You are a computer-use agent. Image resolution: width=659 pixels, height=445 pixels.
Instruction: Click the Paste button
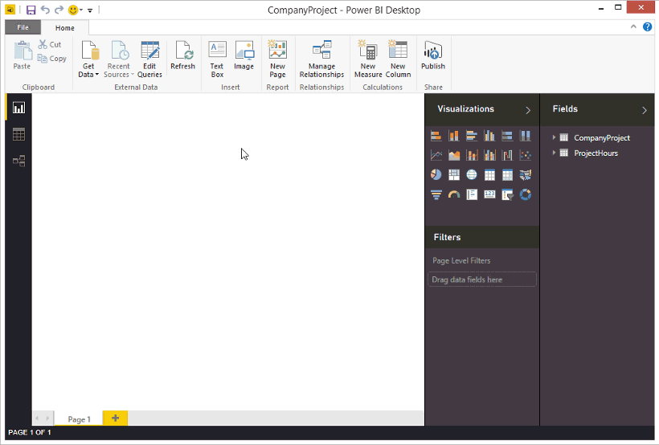22,55
